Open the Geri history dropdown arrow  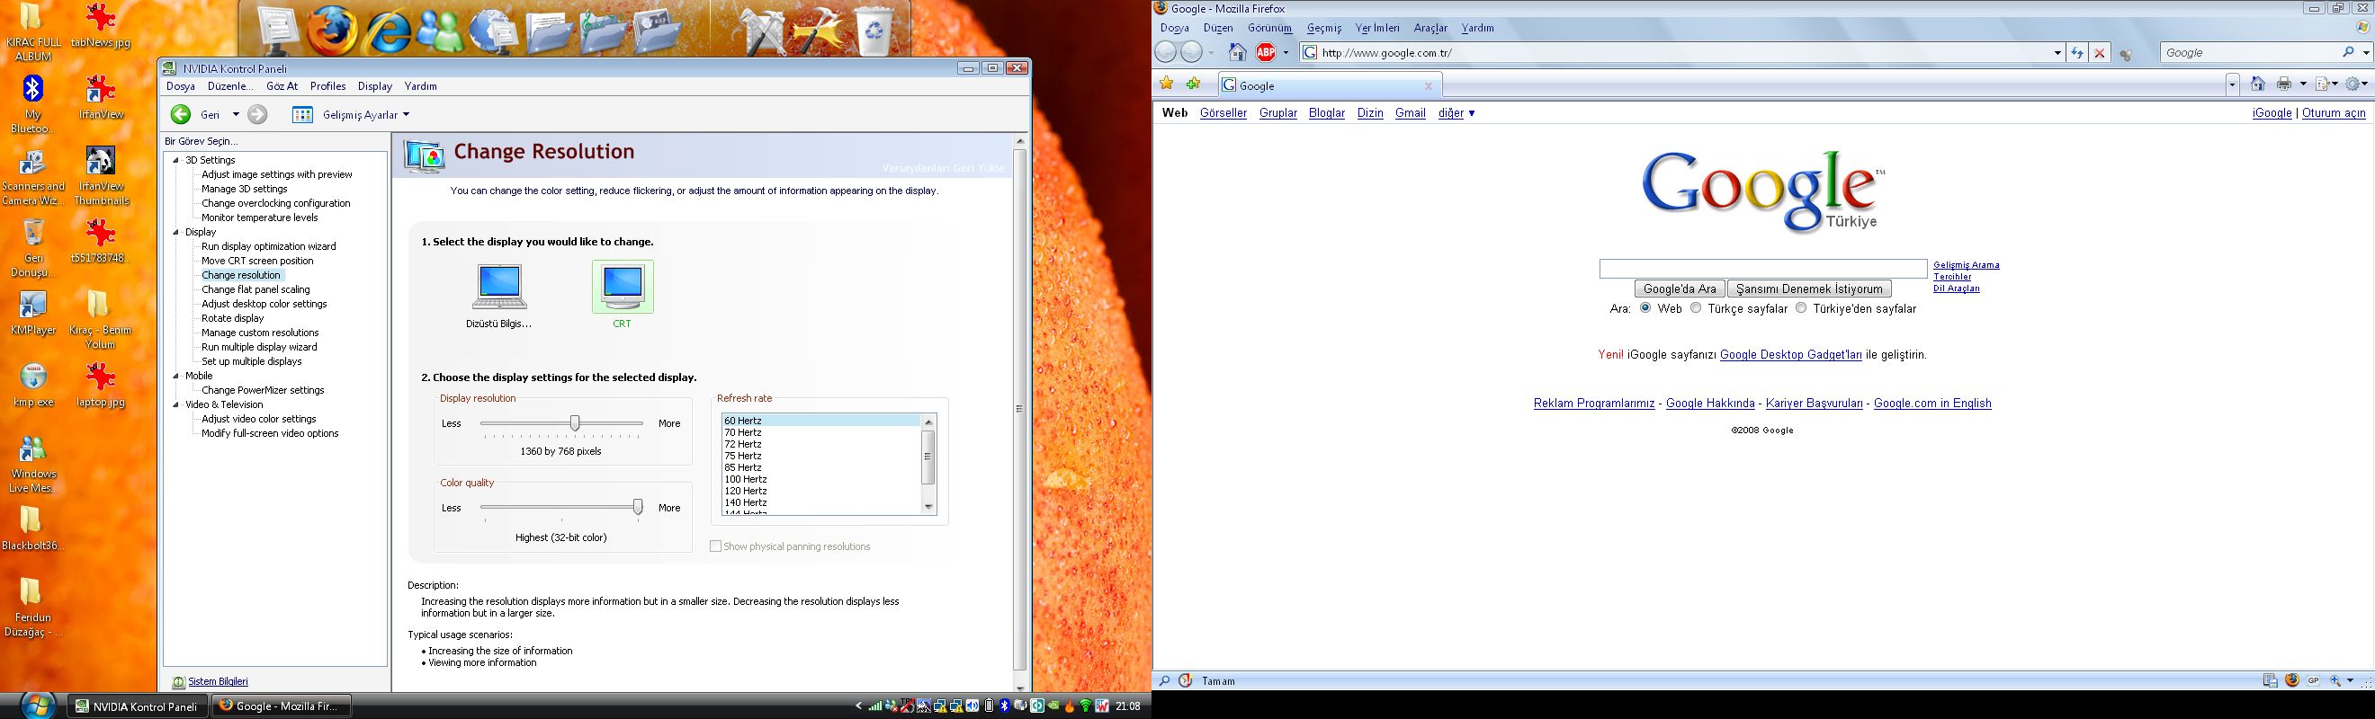click(235, 114)
